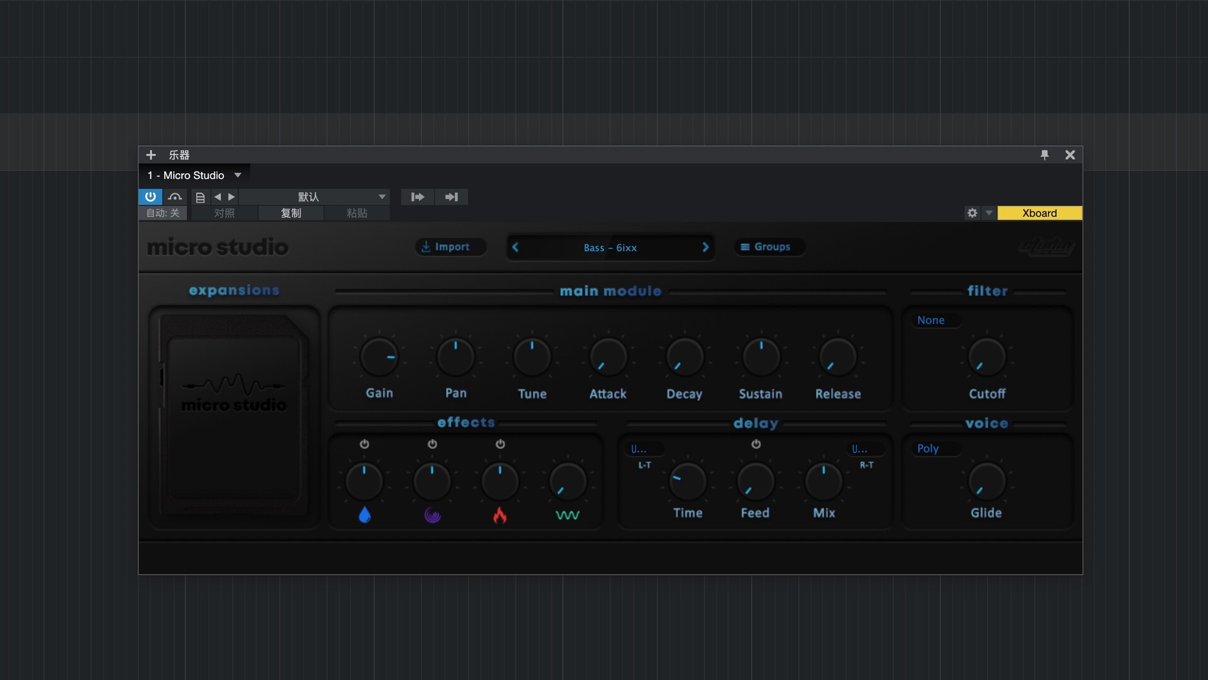Screen dimensions: 1208x680
Task: Select the flame distortion effect icon
Action: (x=500, y=515)
